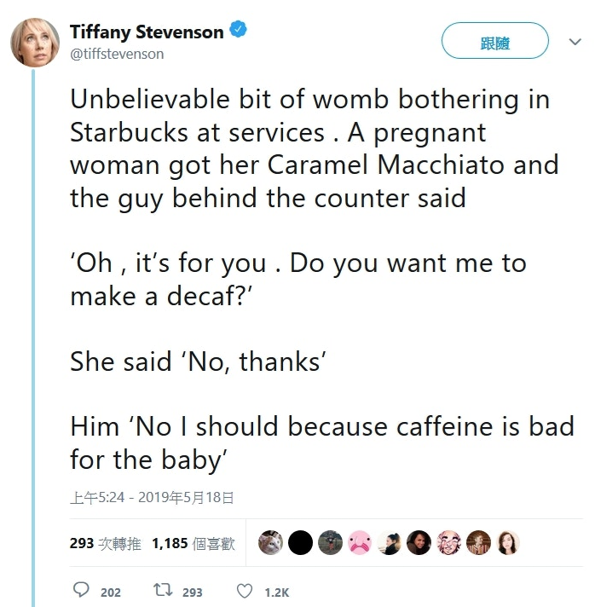Viewport: 595px width, 607px height.
Task: Click the pink blobfish avatar
Action: click(x=360, y=543)
